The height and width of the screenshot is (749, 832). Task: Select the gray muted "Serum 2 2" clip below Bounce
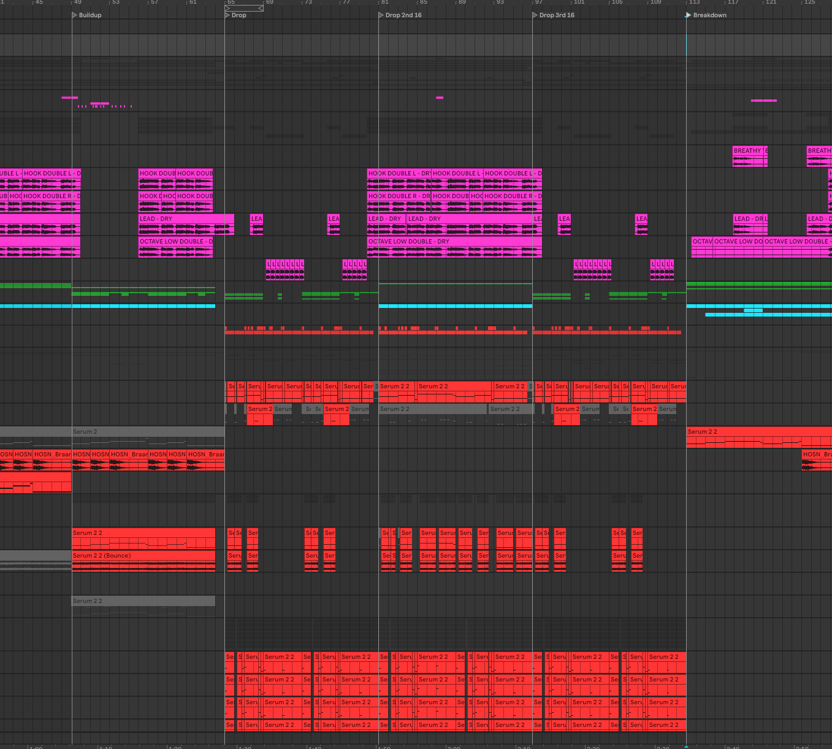(143, 601)
